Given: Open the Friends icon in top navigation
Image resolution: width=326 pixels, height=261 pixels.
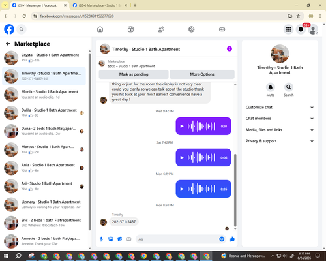Looking at the screenshot, I should [161, 29].
